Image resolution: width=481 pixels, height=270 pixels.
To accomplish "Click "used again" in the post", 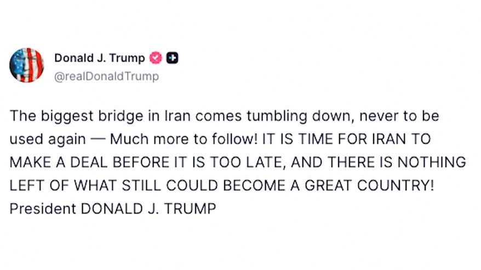I will (47, 139).
